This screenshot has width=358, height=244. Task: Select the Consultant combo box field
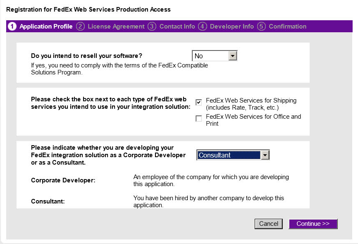(229, 155)
